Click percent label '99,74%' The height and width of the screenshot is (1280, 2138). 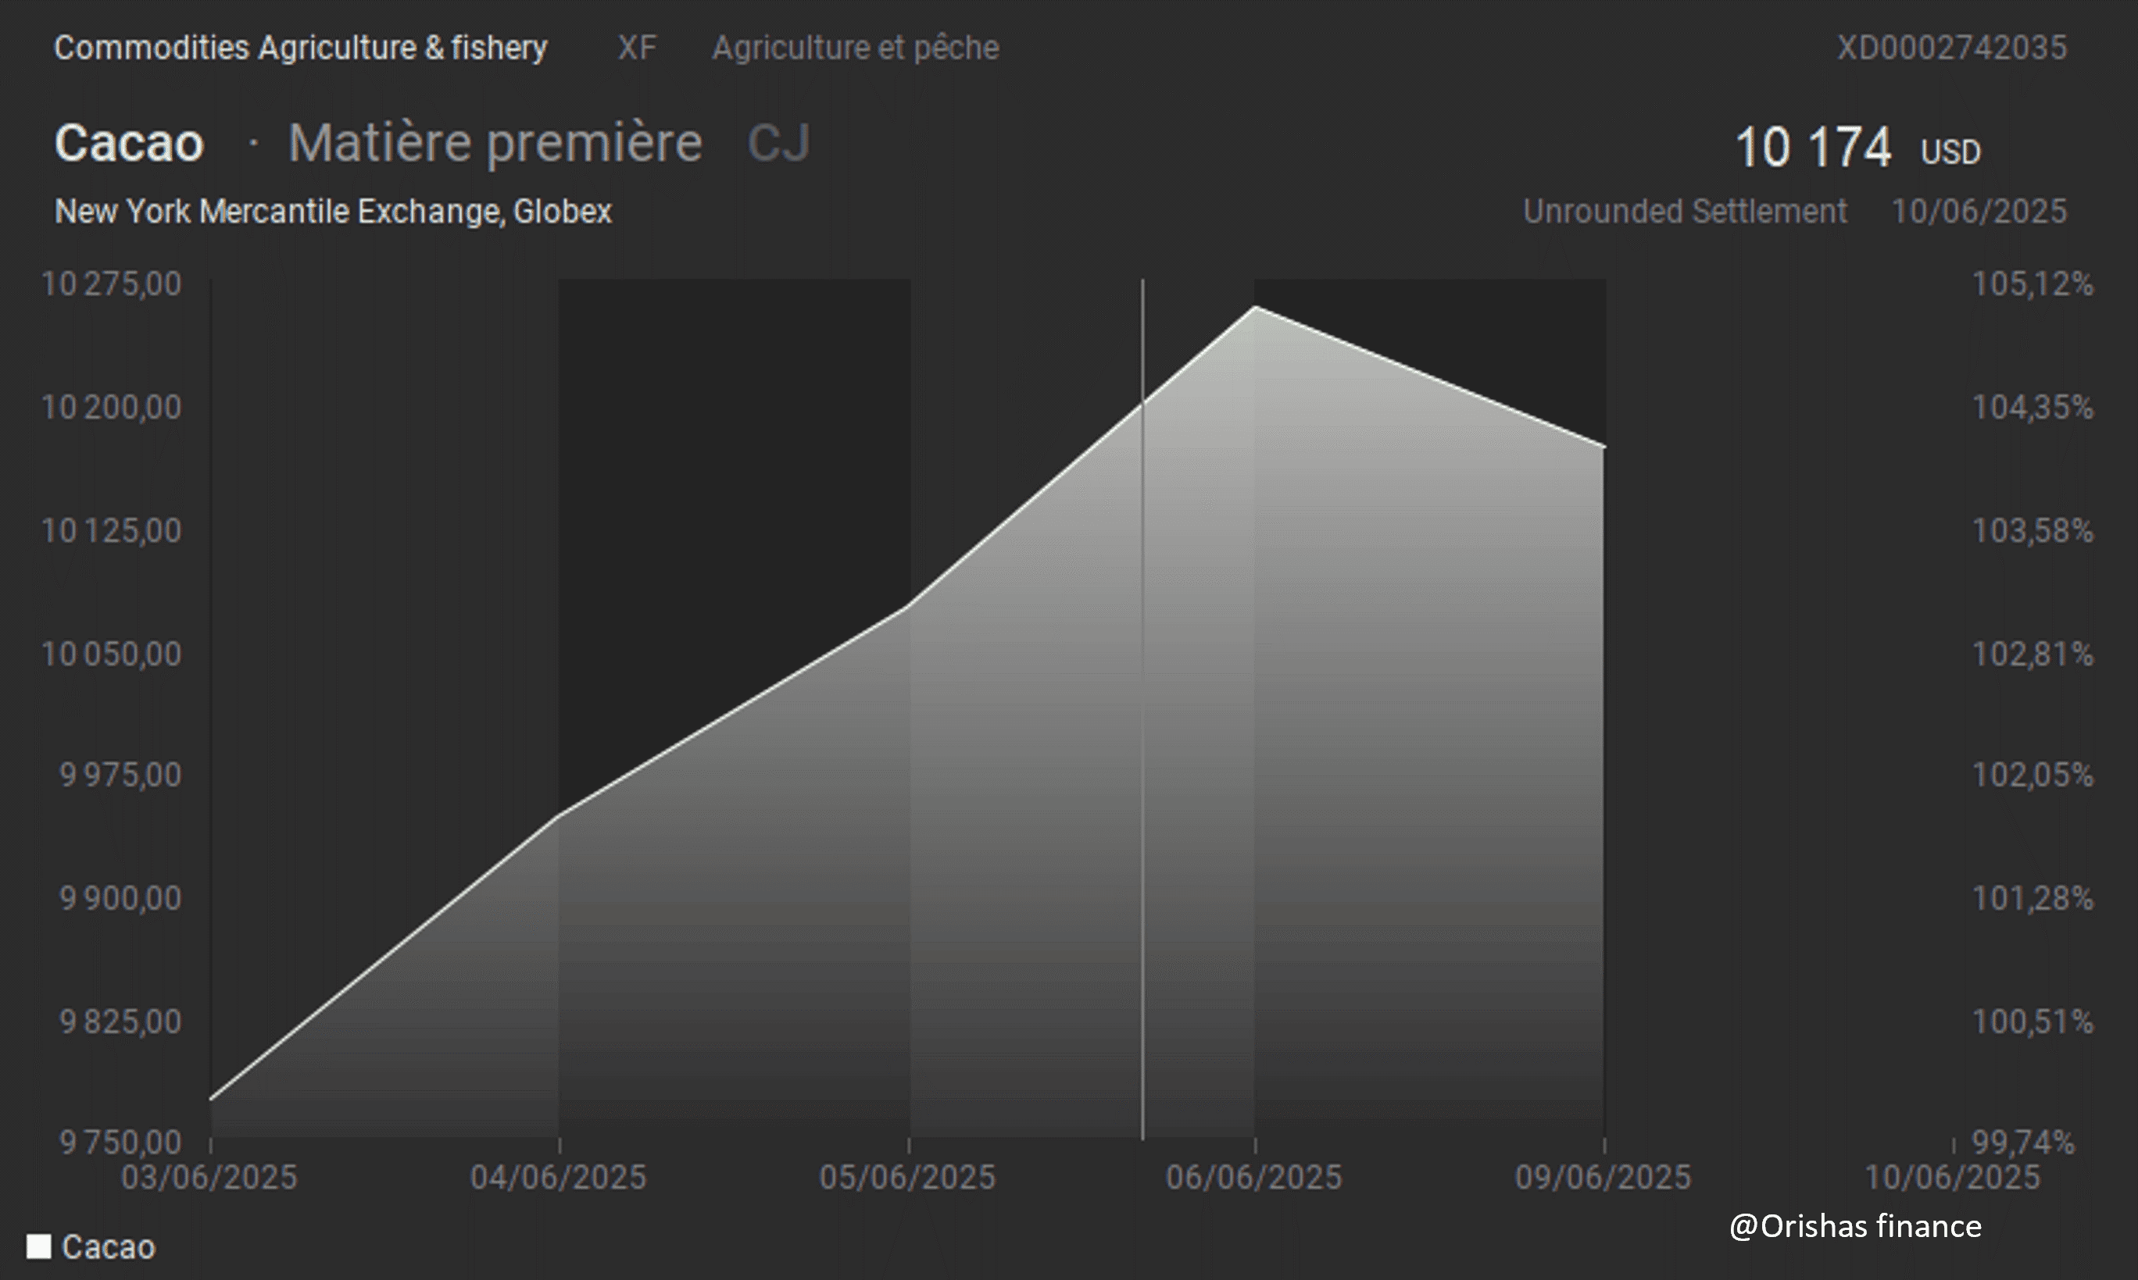[2023, 1142]
